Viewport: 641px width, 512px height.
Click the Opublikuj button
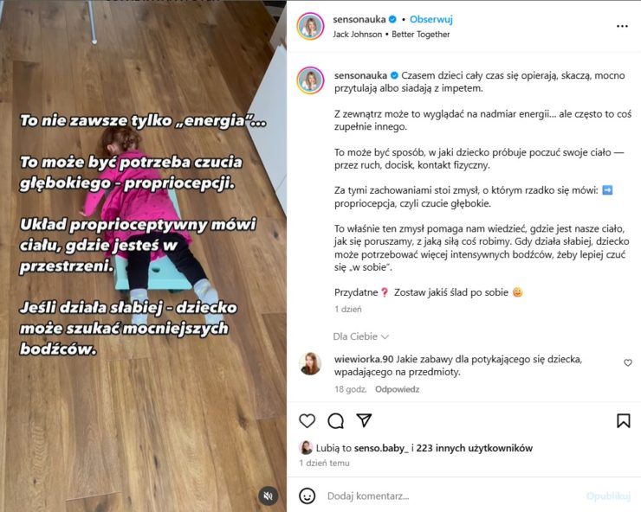(609, 496)
